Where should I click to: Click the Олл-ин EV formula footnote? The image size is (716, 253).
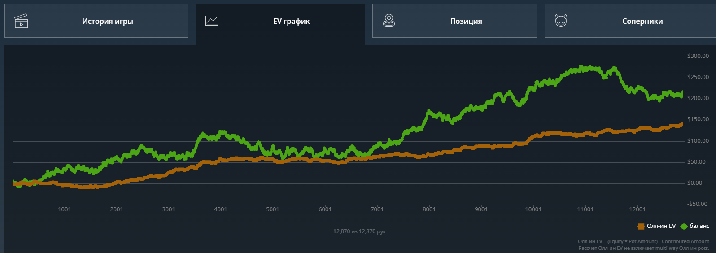click(x=643, y=241)
